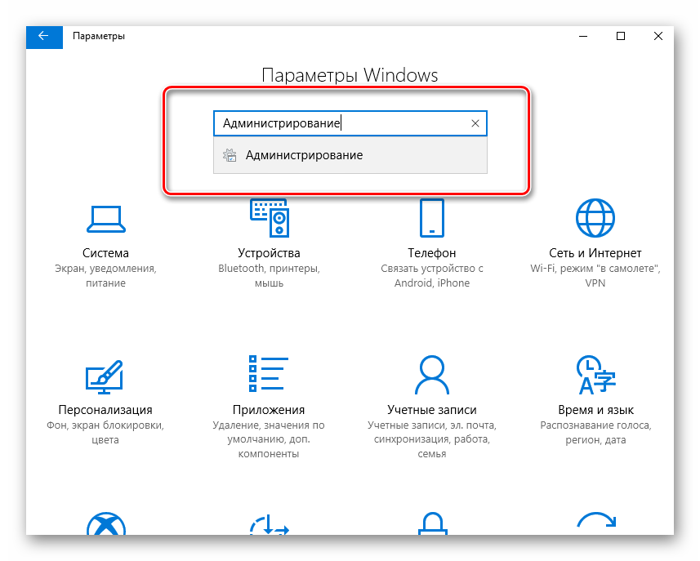Click the back arrow in title bar
The image size is (700, 561).
coord(43,36)
